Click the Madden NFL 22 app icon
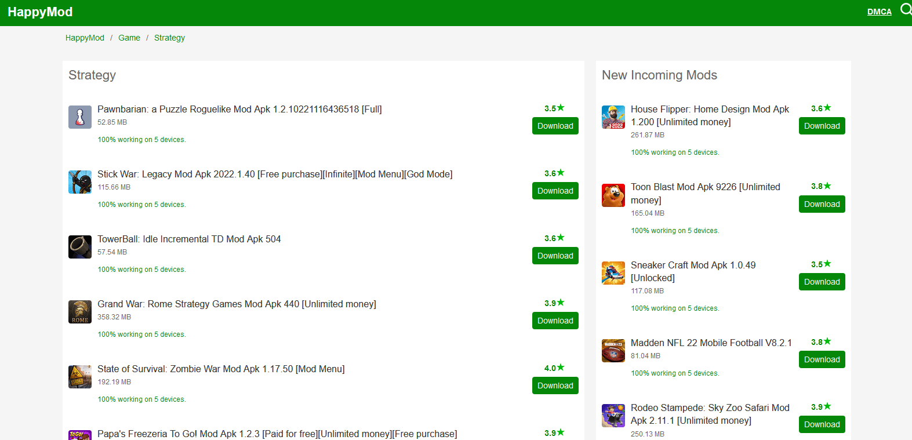Viewport: 912px width, 440px height. (613, 351)
